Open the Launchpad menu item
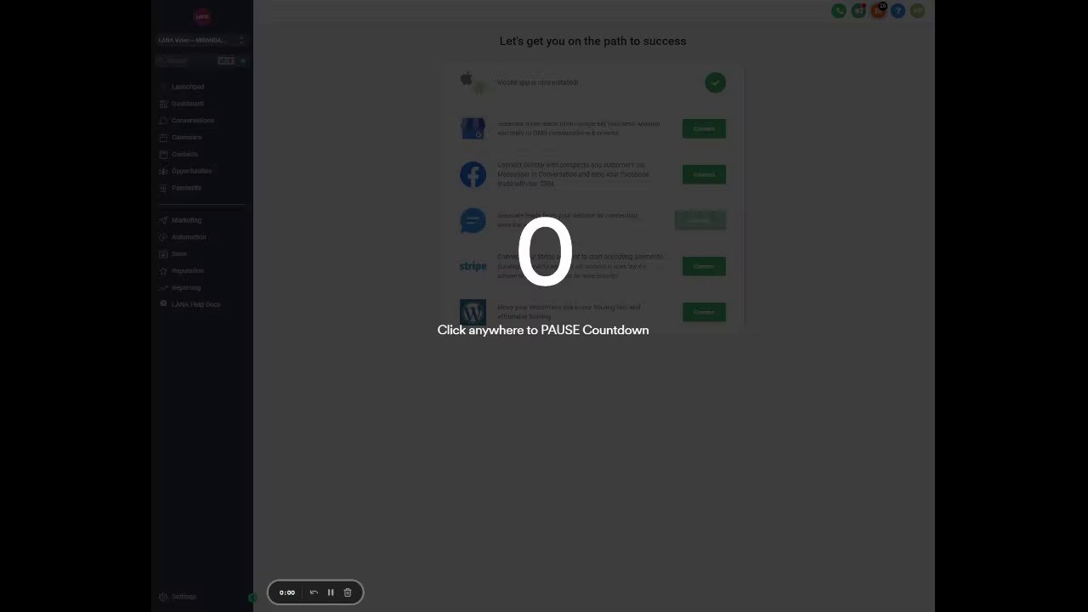Viewport: 1088px width, 612px height. 188,87
